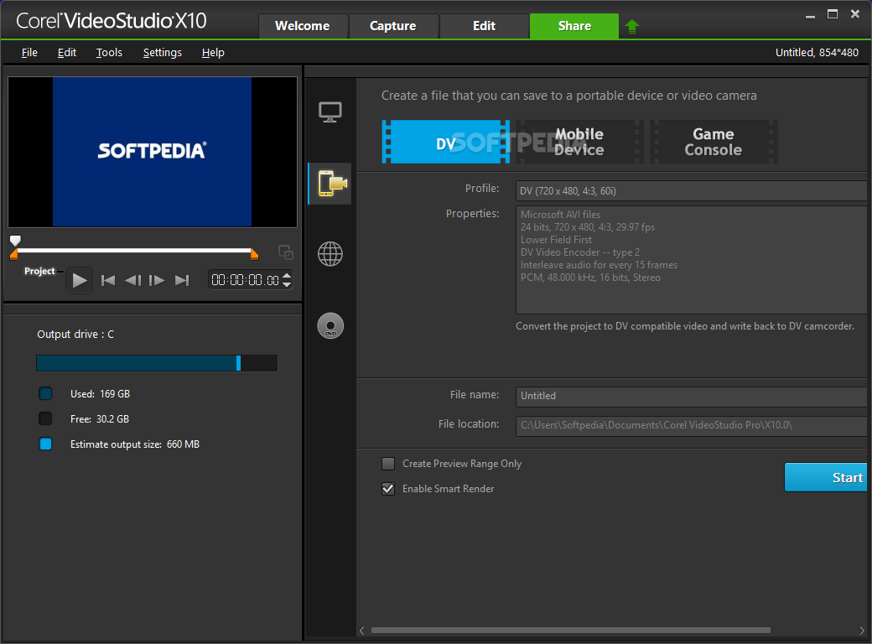Click the enlarge preview window icon

coord(286,252)
